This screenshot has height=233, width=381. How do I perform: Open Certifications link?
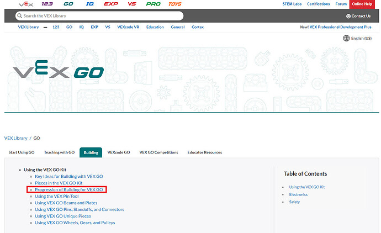click(318, 4)
